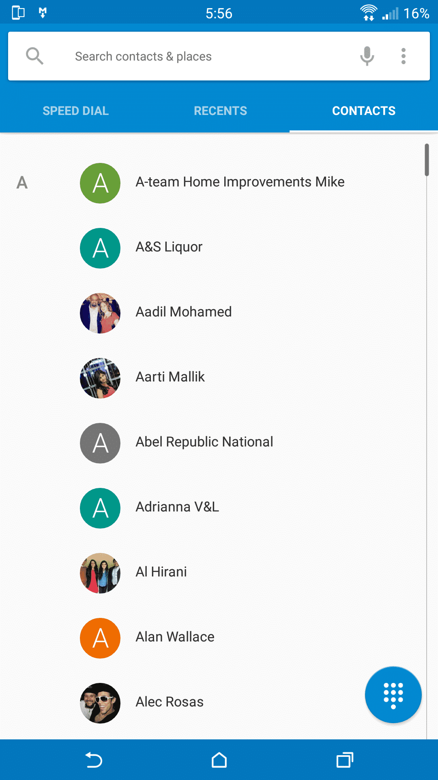This screenshot has height=780, width=438.
Task: Open the Aadil Mohamed contact
Action: pos(184,312)
